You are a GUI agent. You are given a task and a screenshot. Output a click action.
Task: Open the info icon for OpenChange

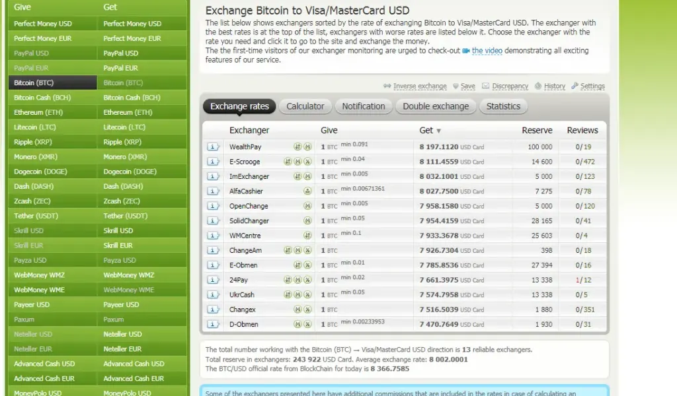[212, 206]
